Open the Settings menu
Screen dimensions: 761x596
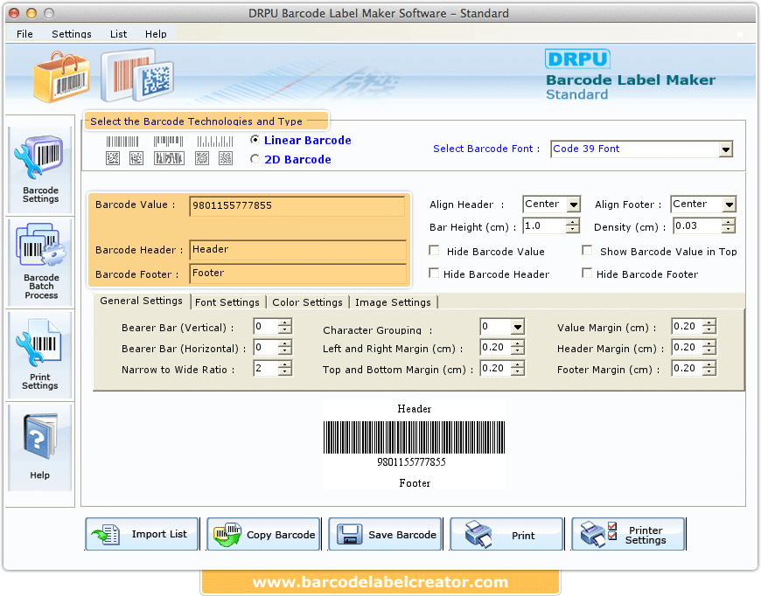tap(72, 34)
